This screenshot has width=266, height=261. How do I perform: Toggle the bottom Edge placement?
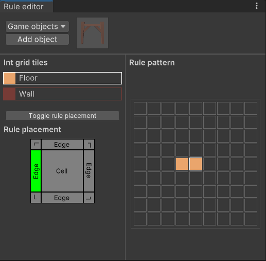pyautogui.click(x=62, y=198)
